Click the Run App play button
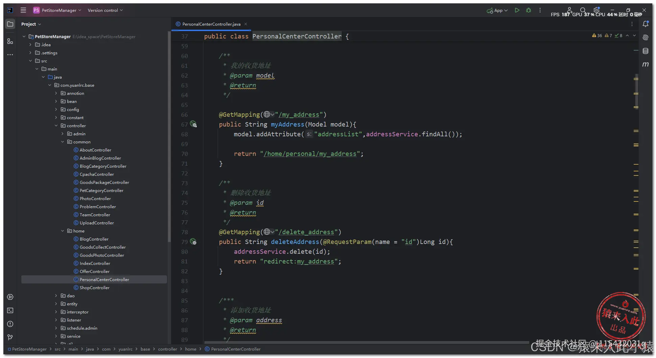Image resolution: width=656 pixels, height=358 pixels. click(x=517, y=10)
